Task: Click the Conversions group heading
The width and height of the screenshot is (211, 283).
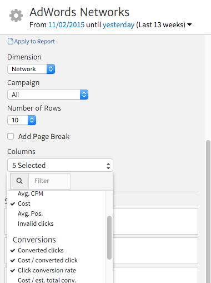Action: 34,240
